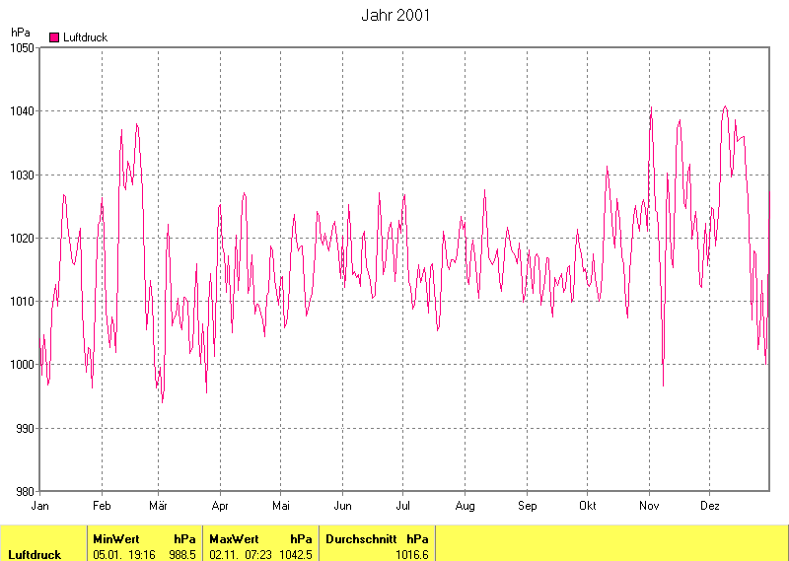Click the pink Luftdruck legend color swatch
This screenshot has height=561, width=789.
click(54, 37)
